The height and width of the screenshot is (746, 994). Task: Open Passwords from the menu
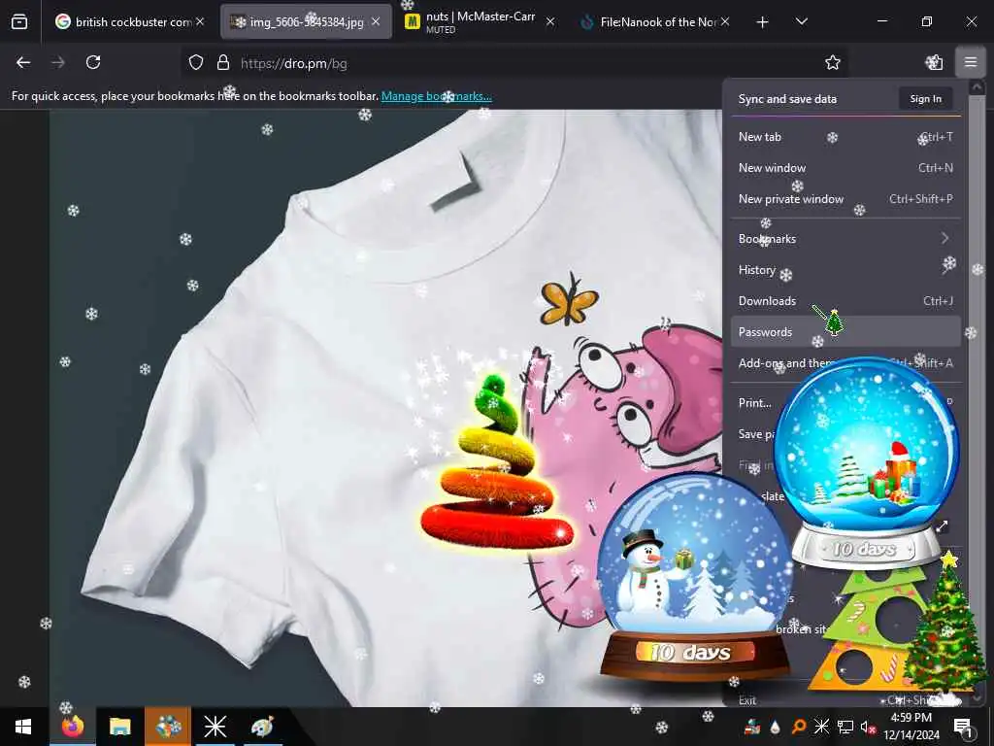pyautogui.click(x=845, y=332)
